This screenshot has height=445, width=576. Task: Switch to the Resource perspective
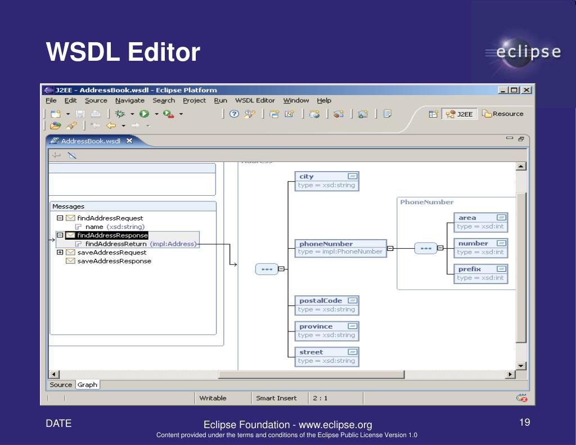[x=502, y=114]
